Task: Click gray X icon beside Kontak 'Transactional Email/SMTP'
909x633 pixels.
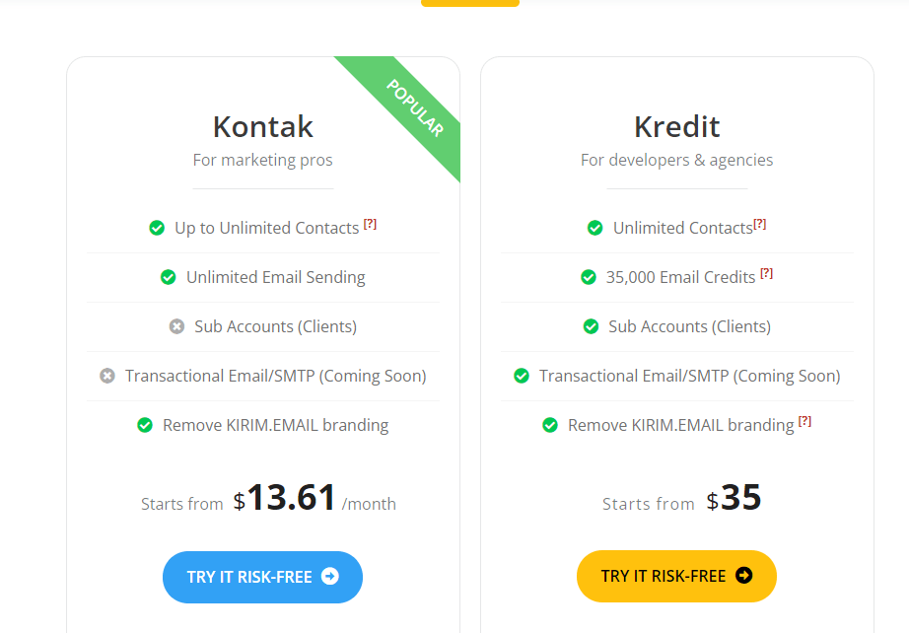Action: (107, 376)
